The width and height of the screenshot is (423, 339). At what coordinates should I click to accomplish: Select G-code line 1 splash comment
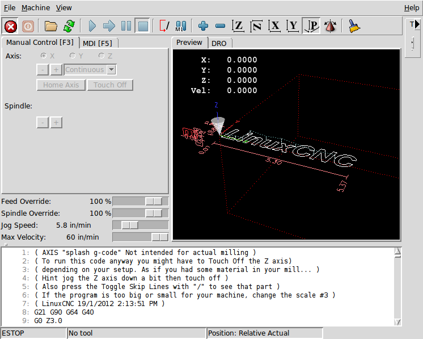point(145,253)
